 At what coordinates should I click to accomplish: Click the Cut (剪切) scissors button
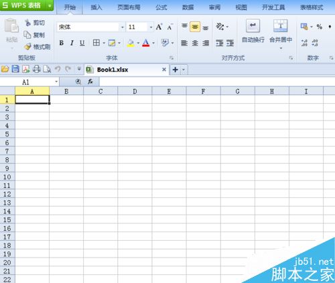click(35, 23)
